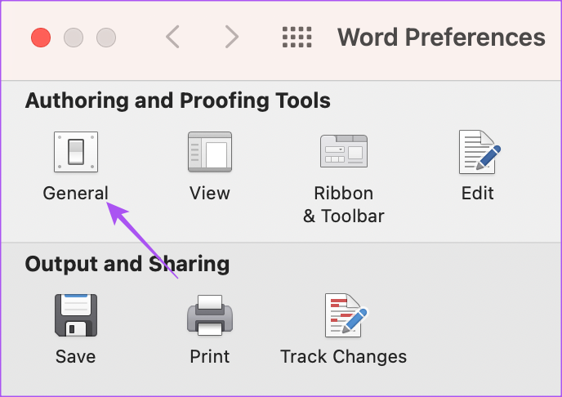Go forward with the right chevron

coord(231,37)
